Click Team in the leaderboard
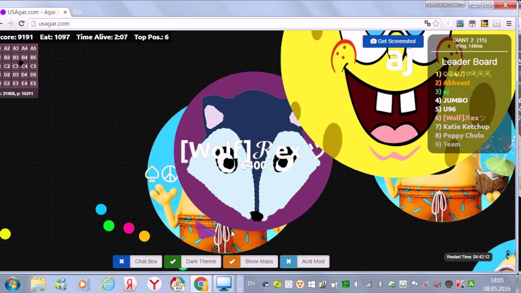 pos(451,144)
